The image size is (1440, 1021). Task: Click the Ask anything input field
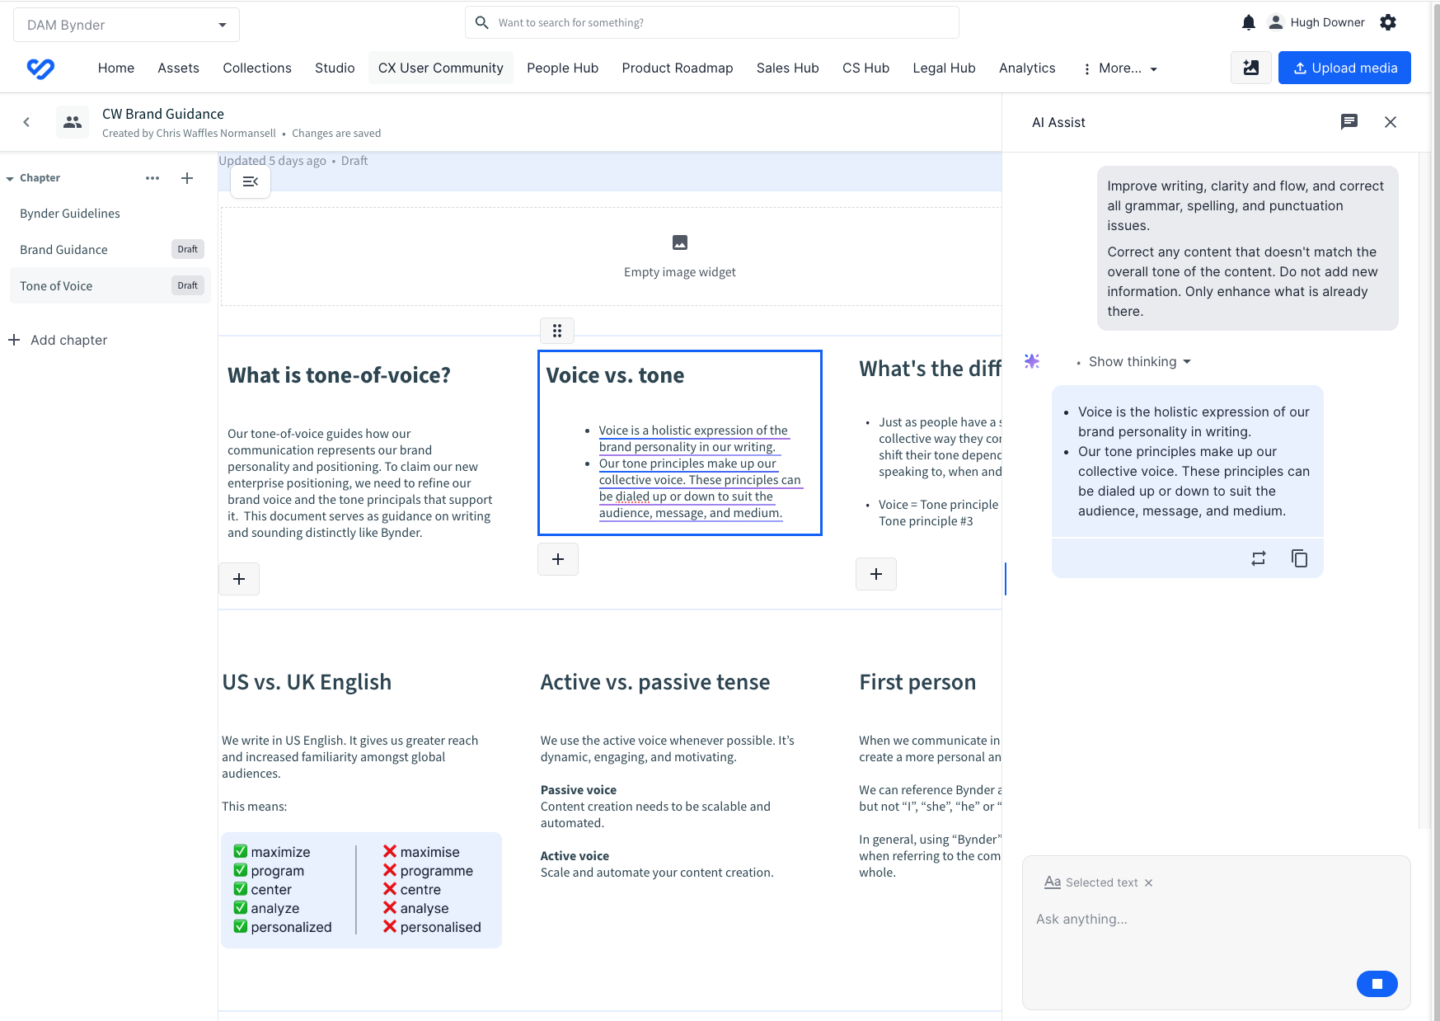[1216, 919]
